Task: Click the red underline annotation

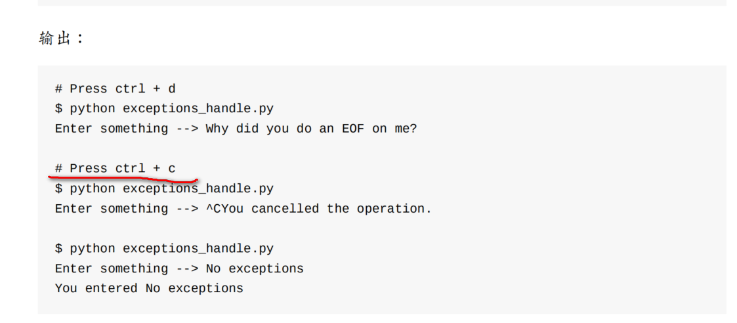Action: click(x=123, y=179)
